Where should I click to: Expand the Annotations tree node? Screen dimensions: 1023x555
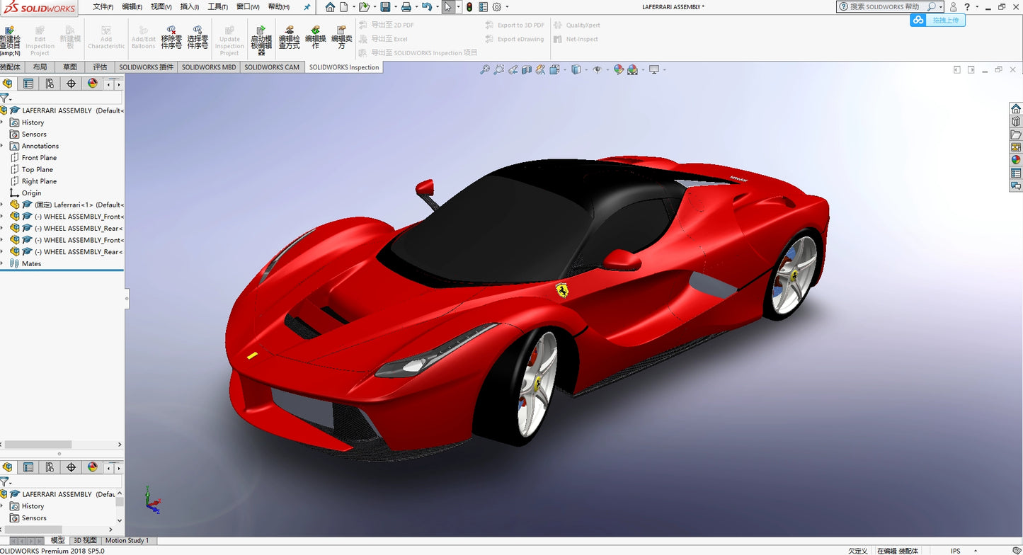point(2,146)
